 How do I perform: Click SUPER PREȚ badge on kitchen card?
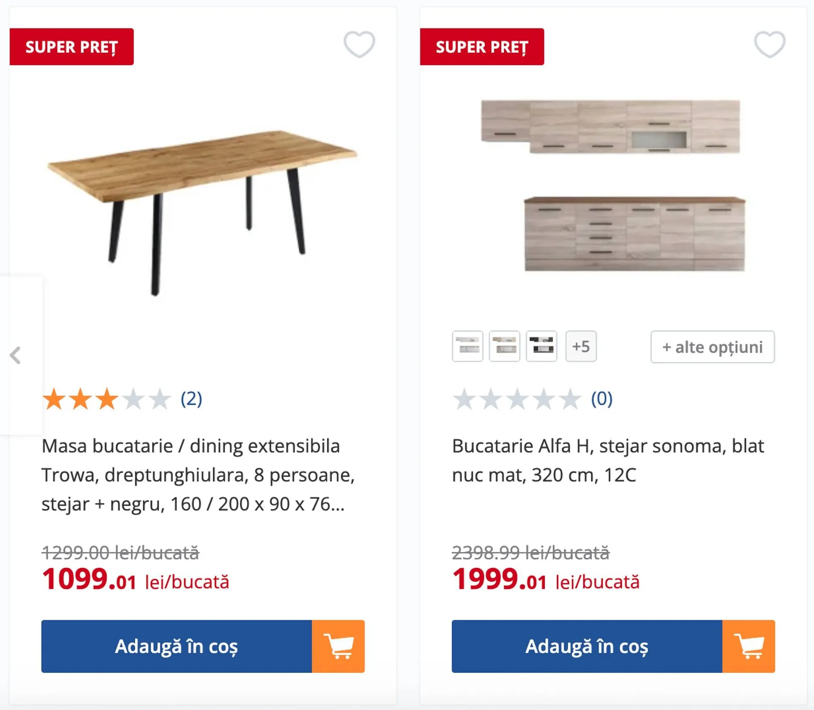tap(482, 47)
